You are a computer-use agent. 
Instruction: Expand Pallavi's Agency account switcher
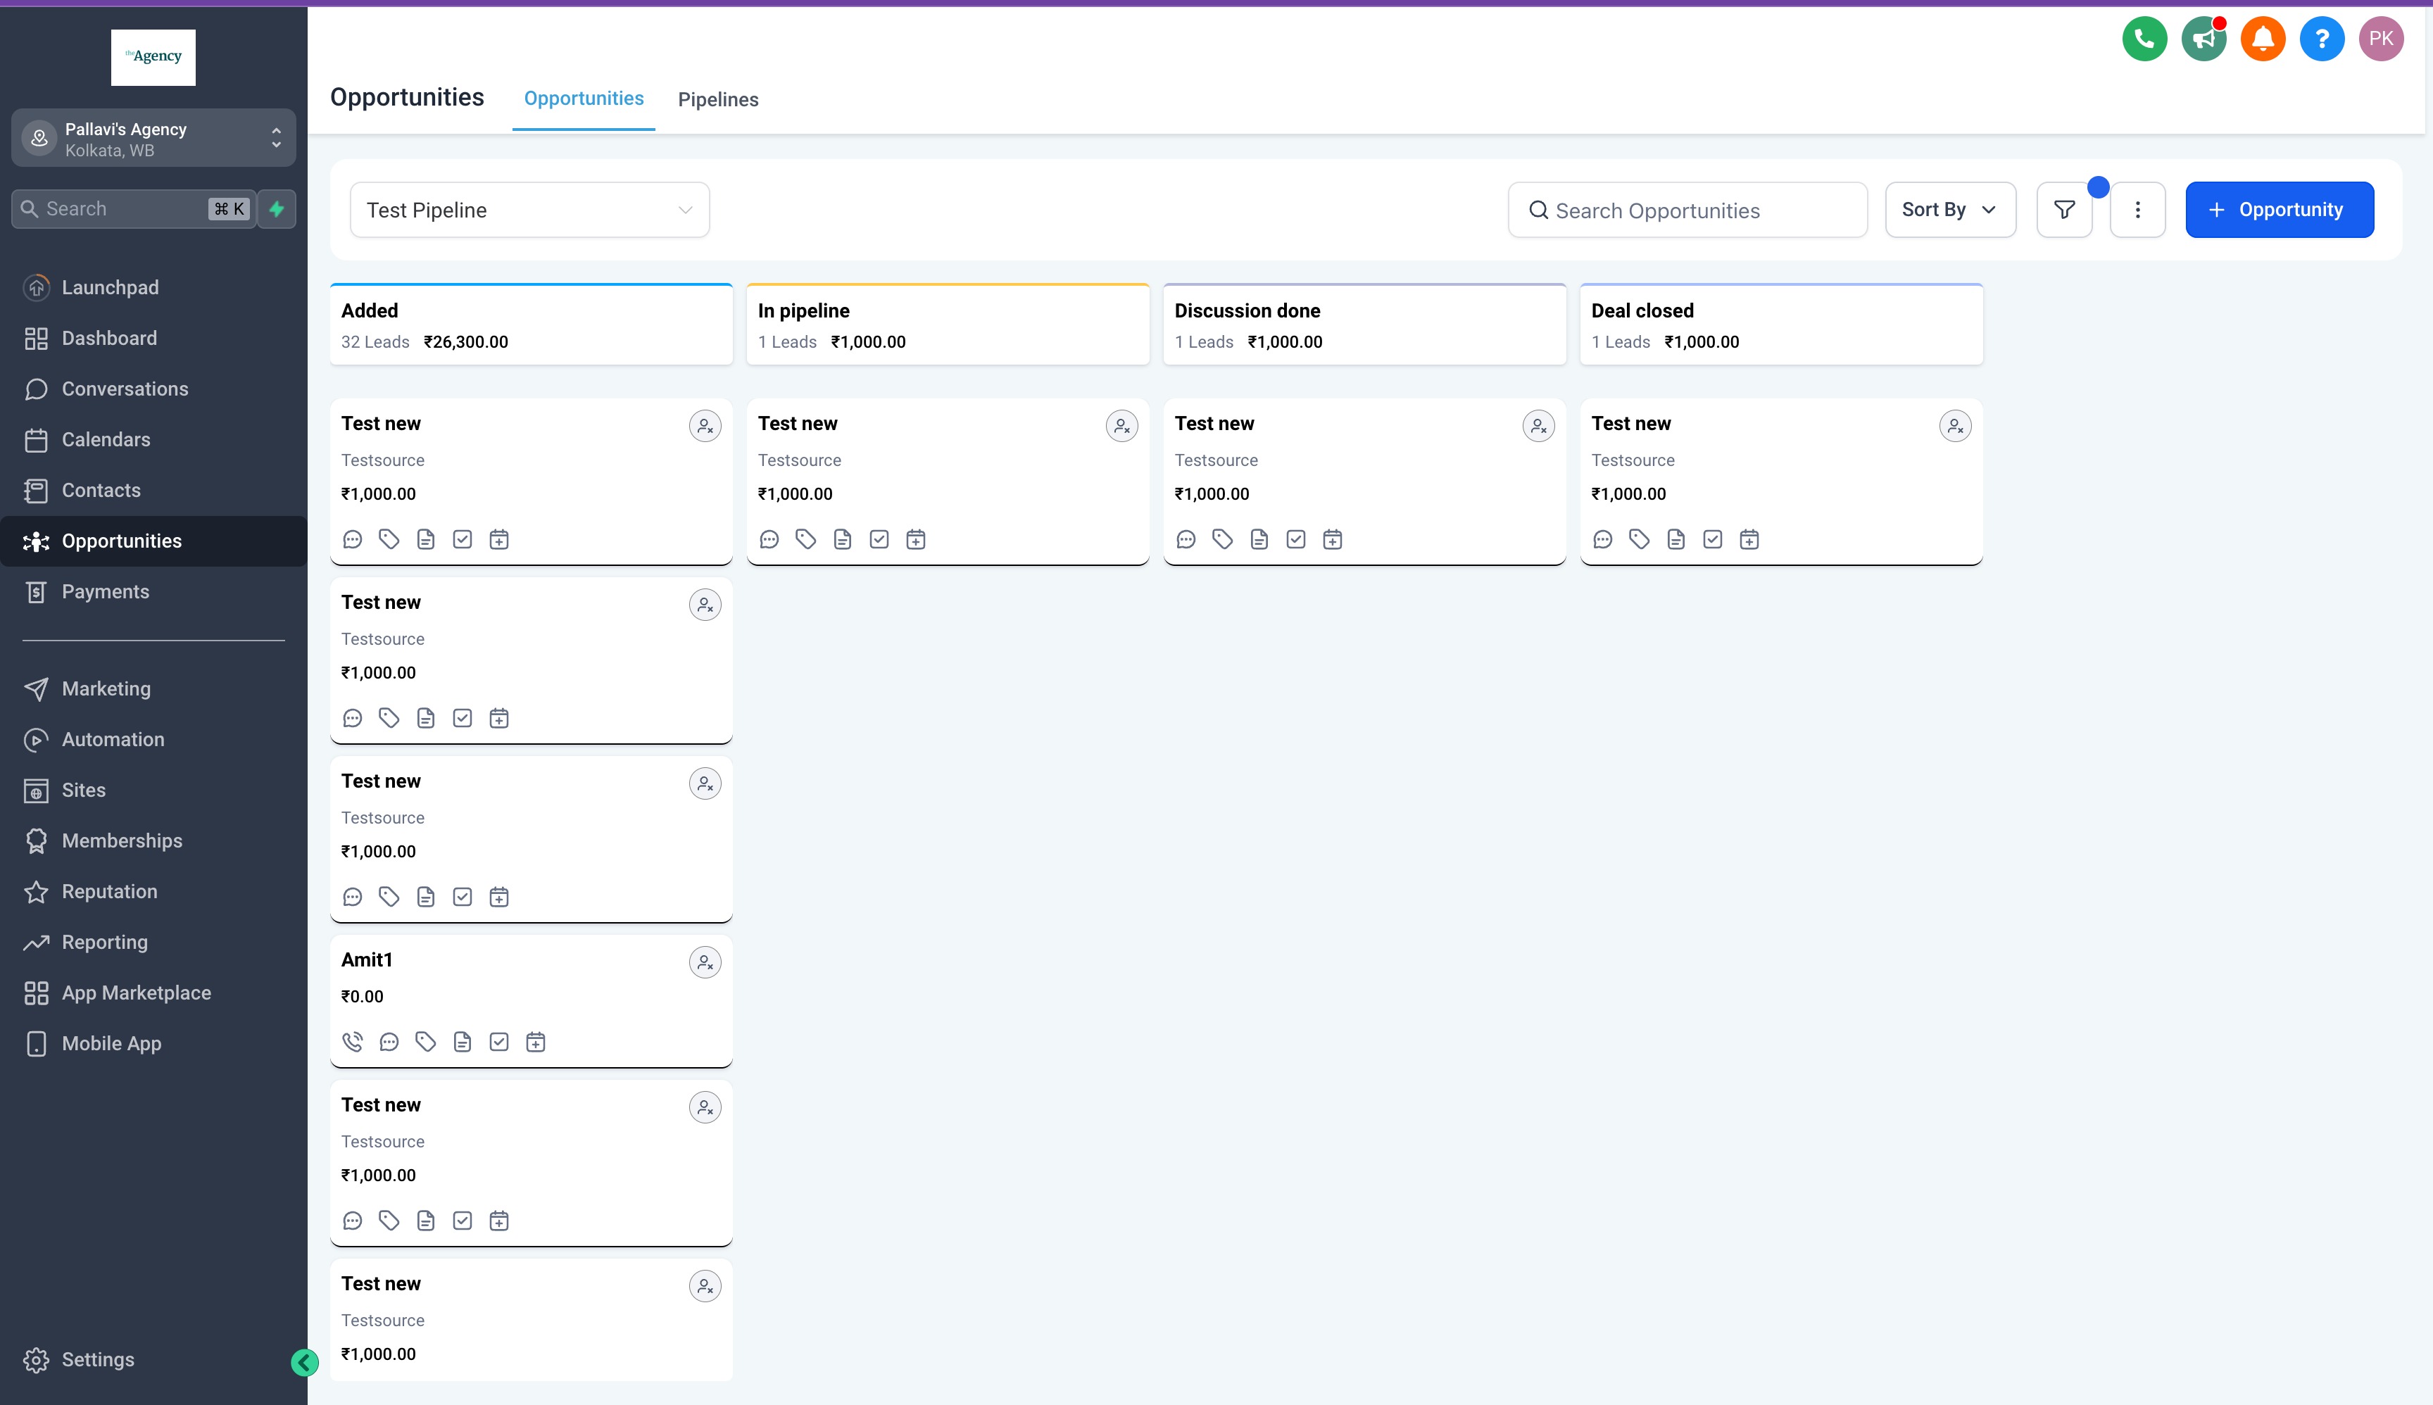pyautogui.click(x=153, y=138)
